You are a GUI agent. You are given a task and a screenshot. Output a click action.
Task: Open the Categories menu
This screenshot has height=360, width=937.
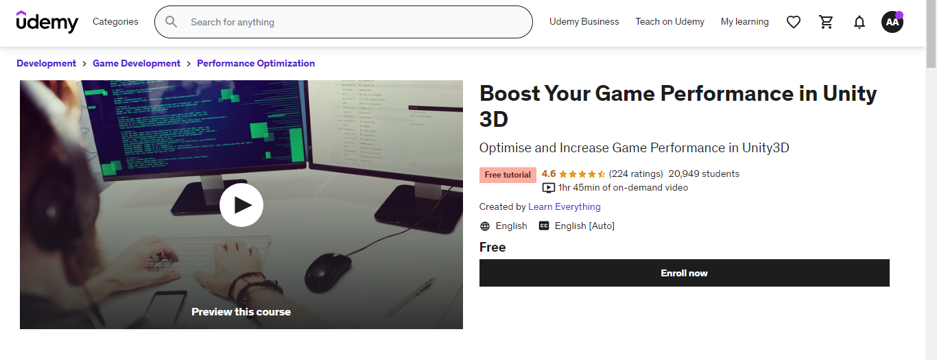[115, 22]
